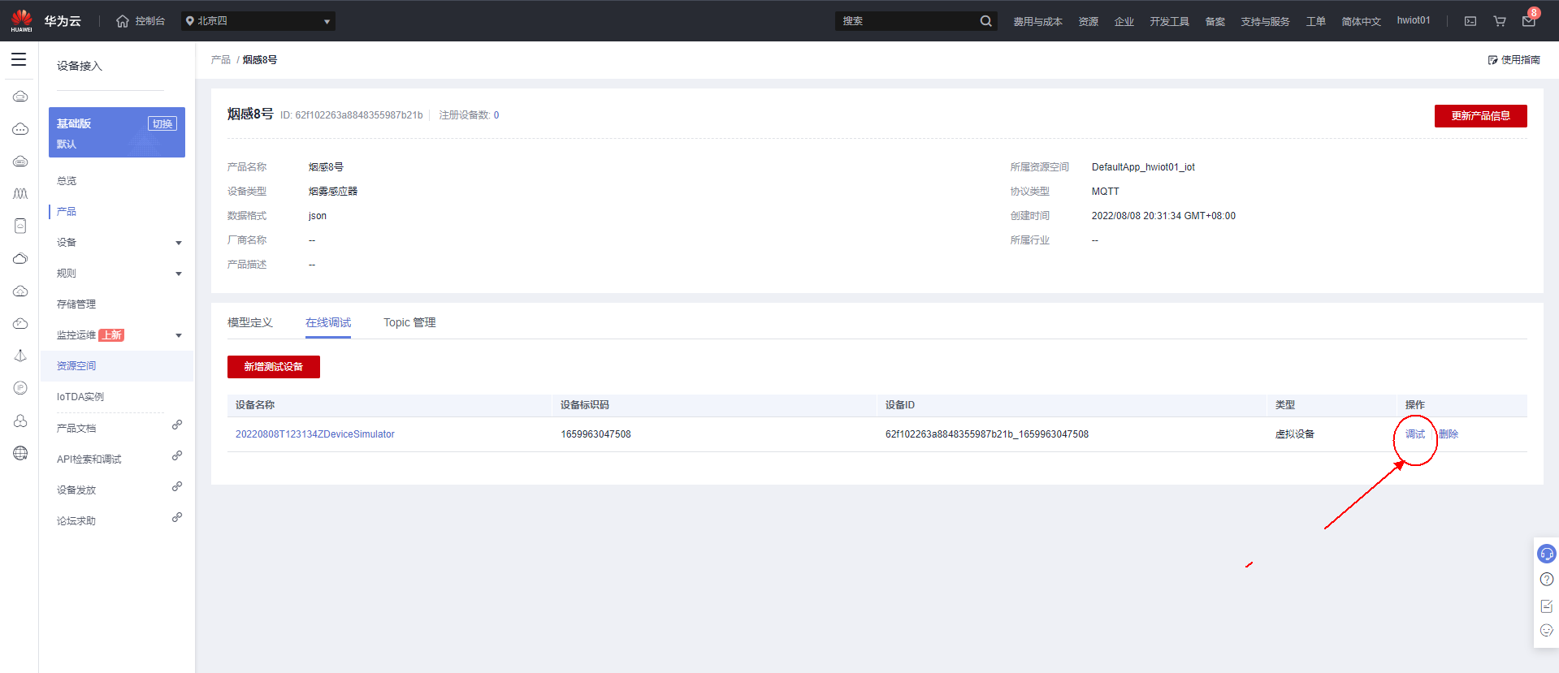Click the cloud-with-server-bar icon in left rail
1559x673 pixels.
20,97
